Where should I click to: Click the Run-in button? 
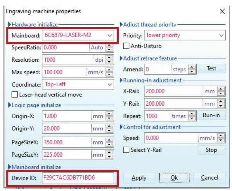[212, 115]
